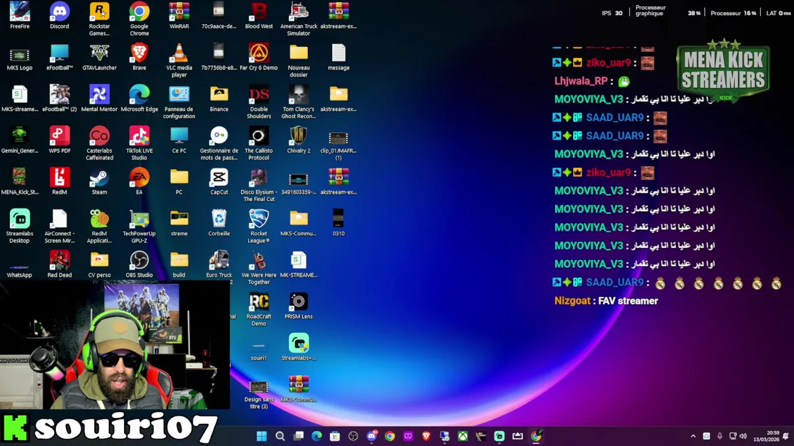Viewport: 794px width, 446px height.
Task: Open taskbar Search
Action: coord(280,436)
